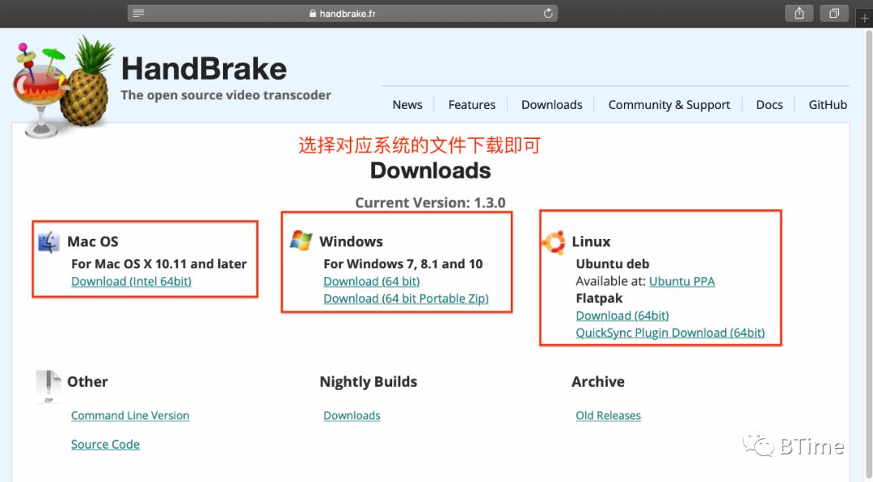Click the zip file icon beside Other
The width and height of the screenshot is (873, 482).
pos(47,385)
